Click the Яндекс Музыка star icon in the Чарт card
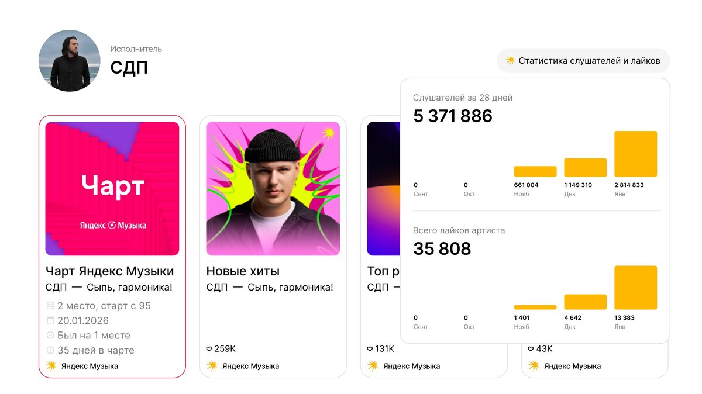The image size is (702, 394). (51, 366)
